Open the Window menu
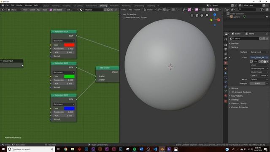The image size is (270, 152). (28, 5)
